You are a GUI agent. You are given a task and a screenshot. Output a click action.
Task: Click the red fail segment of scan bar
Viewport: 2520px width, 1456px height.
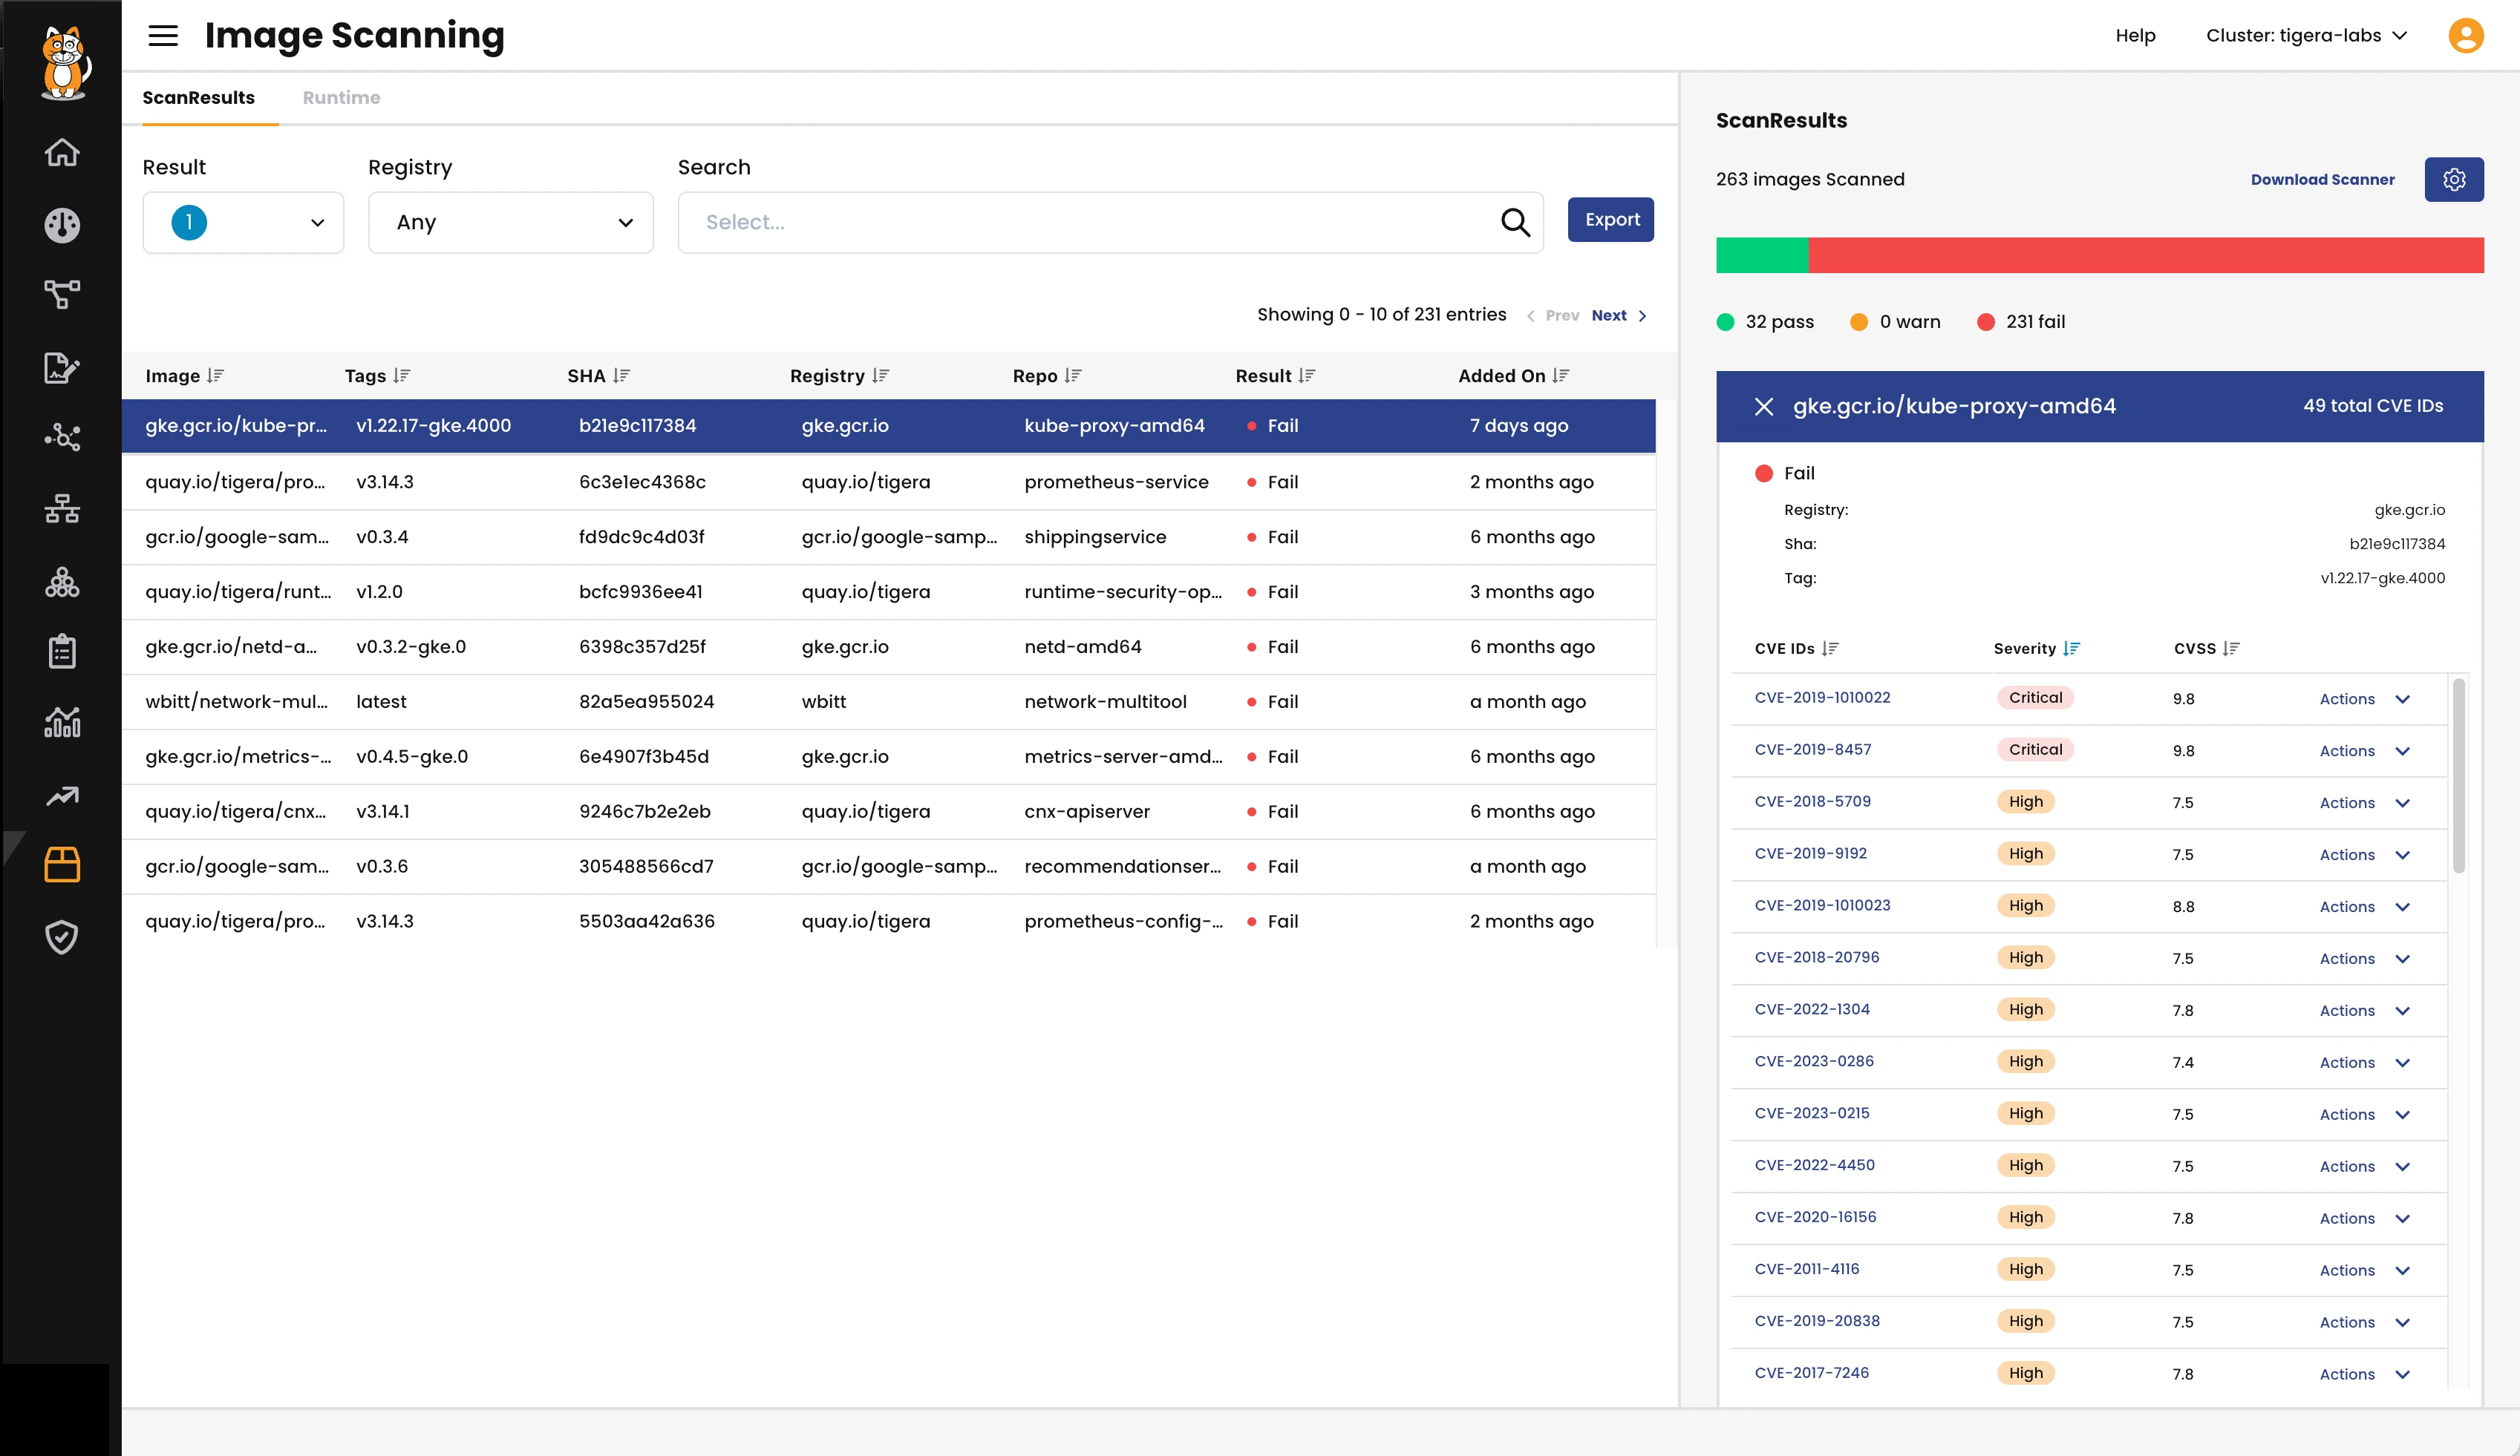coord(2145,255)
